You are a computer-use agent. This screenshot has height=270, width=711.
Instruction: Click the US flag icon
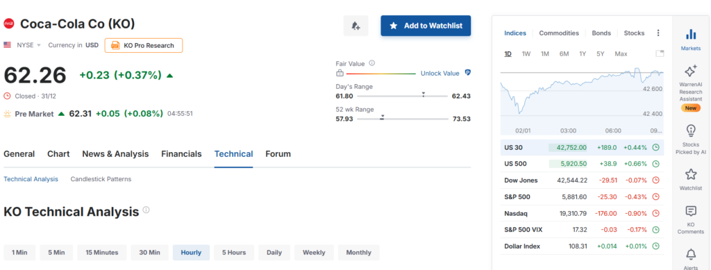7,45
